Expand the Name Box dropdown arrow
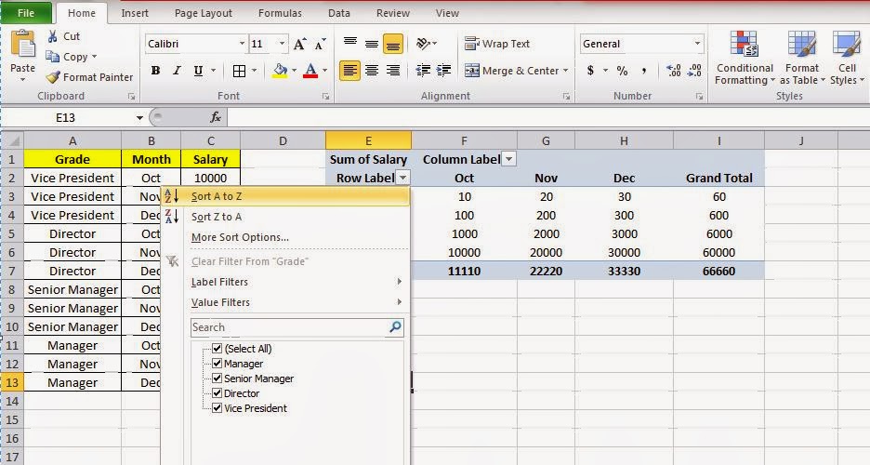The width and height of the screenshot is (870, 465). click(139, 117)
